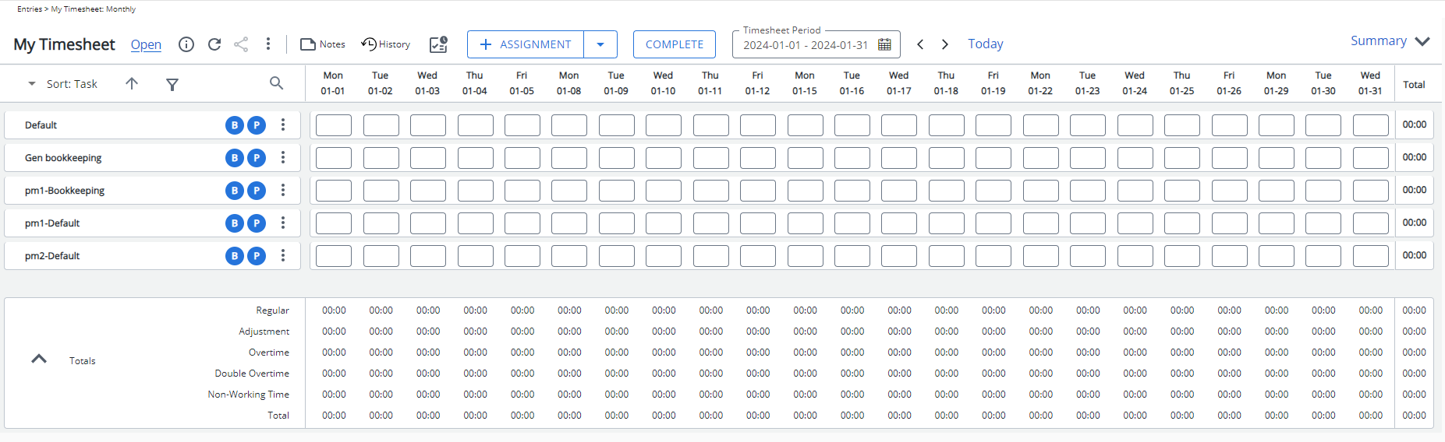Toggle Billable badge on Default row
Viewport: 1445px width, 442px height.
pos(234,125)
